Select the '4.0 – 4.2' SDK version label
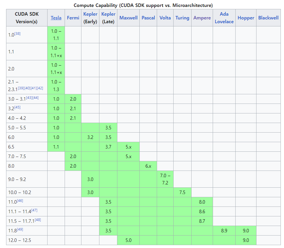Image resolution: width=284 pixels, height=248 pixels. pyautogui.click(x=17, y=118)
